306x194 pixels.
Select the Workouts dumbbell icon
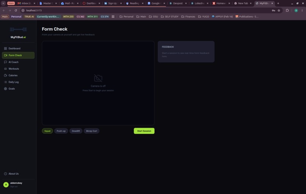click(5, 69)
